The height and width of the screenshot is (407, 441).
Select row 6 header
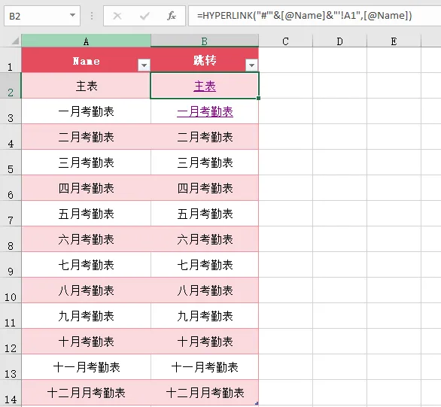pos(11,188)
